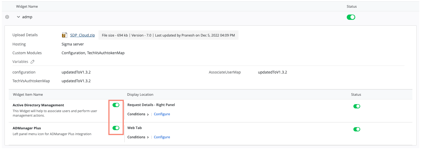This screenshot has width=423, height=151.
Task: Expand Conditions under Web Tab
Action: coord(138,137)
